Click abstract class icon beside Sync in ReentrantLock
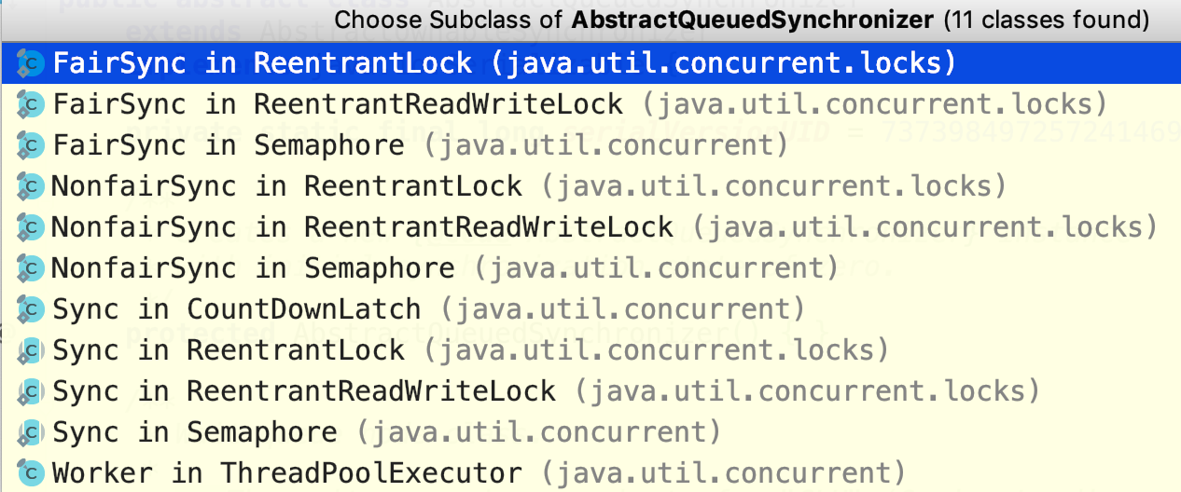The height and width of the screenshot is (492, 1181). [31, 350]
